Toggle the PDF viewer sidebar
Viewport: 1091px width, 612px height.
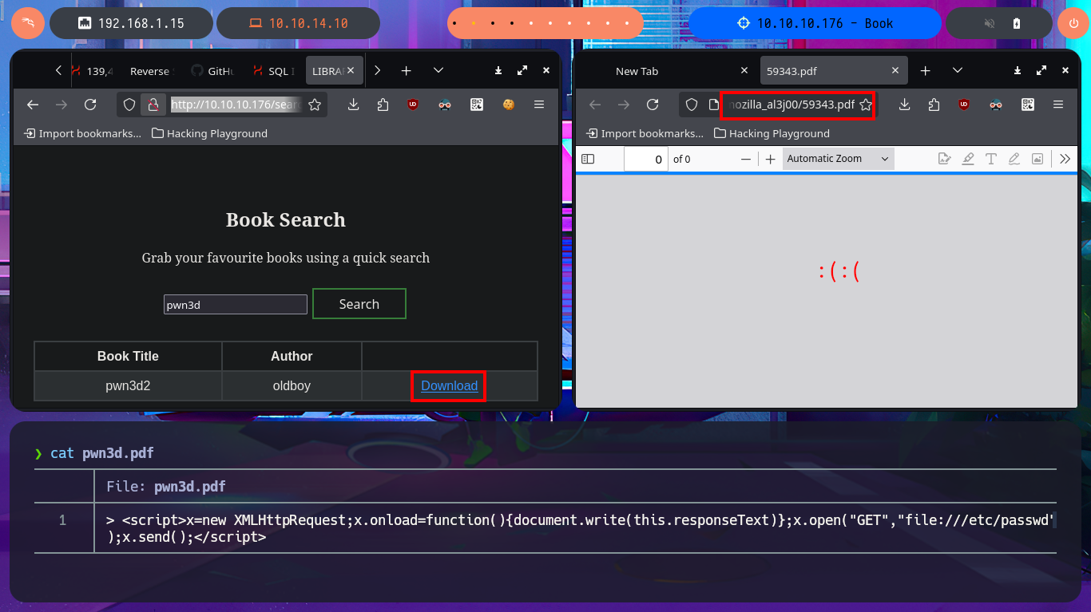(x=588, y=159)
